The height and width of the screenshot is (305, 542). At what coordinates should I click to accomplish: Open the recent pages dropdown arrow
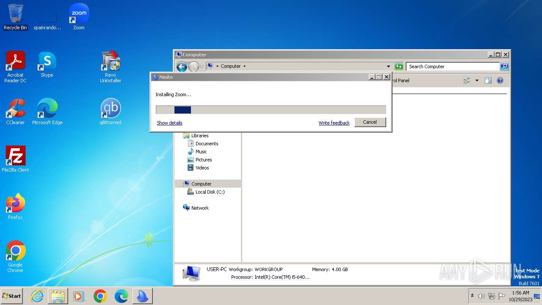tap(202, 67)
